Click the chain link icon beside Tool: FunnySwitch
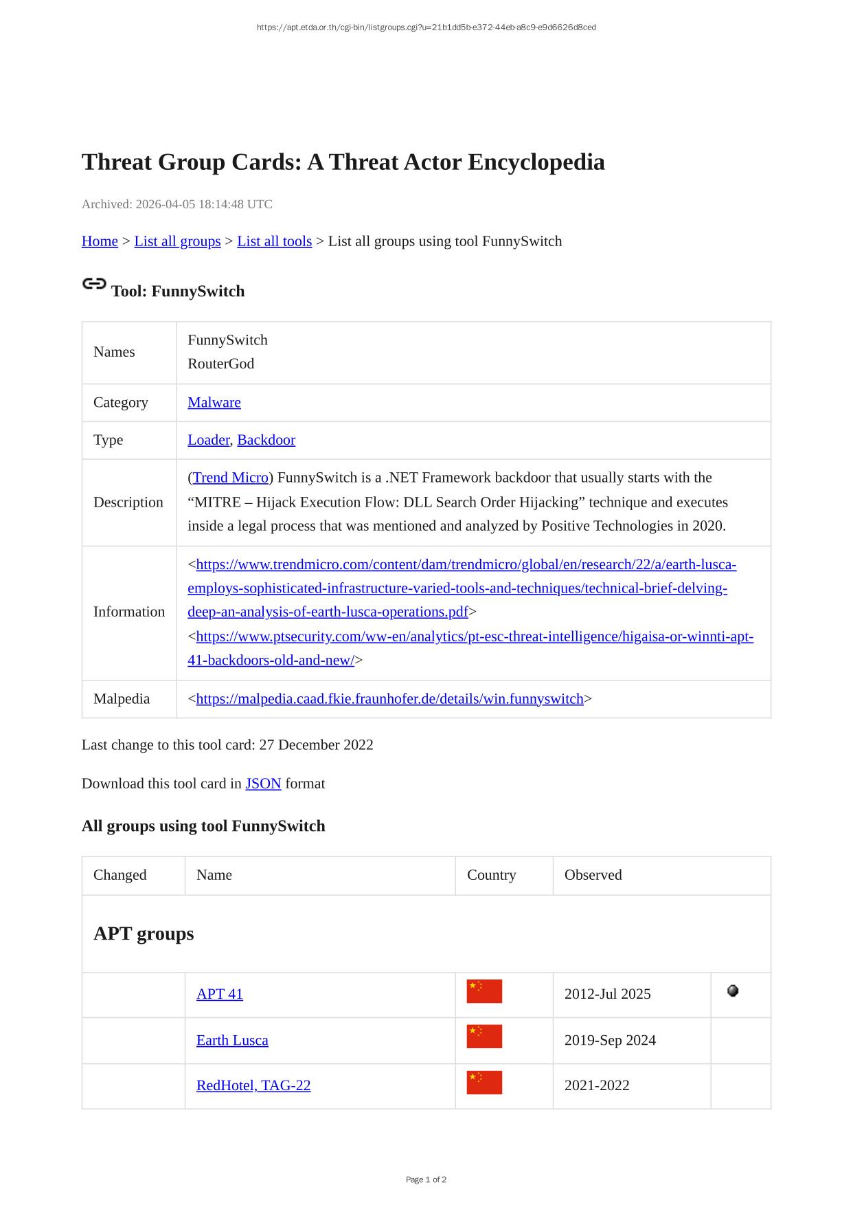The image size is (853, 1207). tap(94, 284)
